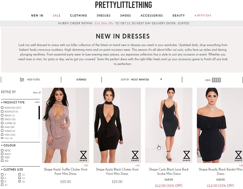Open the Sort By Most Wanted dropdown

pyautogui.click(x=141, y=79)
